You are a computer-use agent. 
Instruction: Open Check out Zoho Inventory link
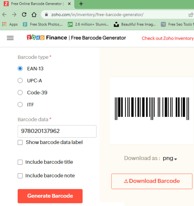tap(168, 38)
